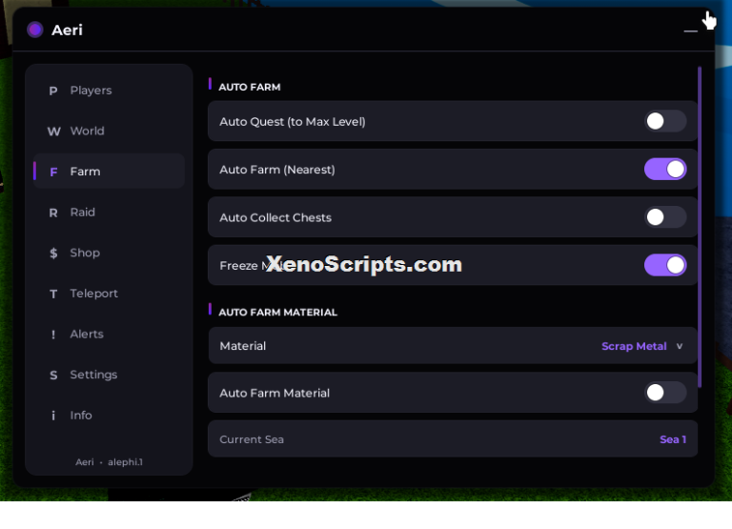
Task: Click the F icon beside Farm
Action: click(x=53, y=172)
